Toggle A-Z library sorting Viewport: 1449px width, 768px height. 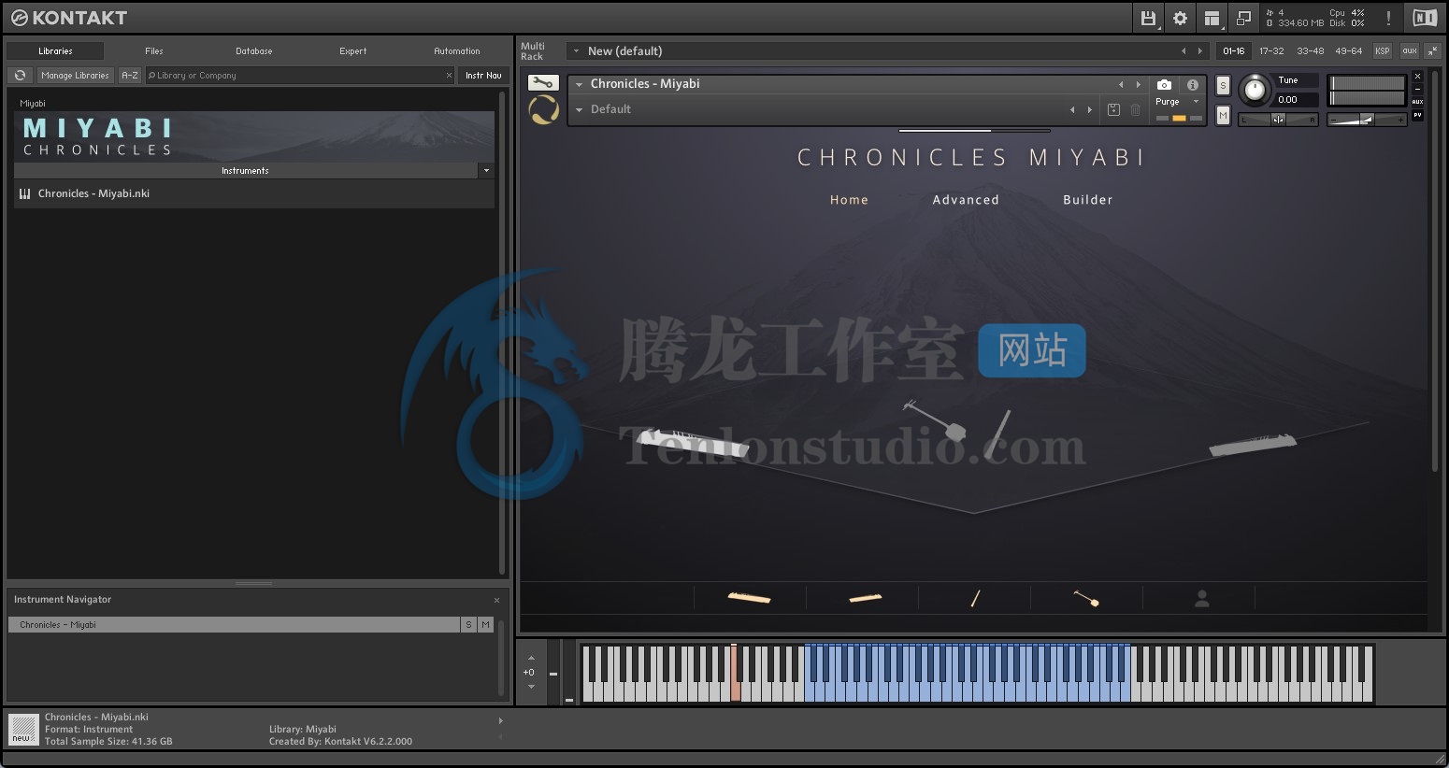[130, 75]
